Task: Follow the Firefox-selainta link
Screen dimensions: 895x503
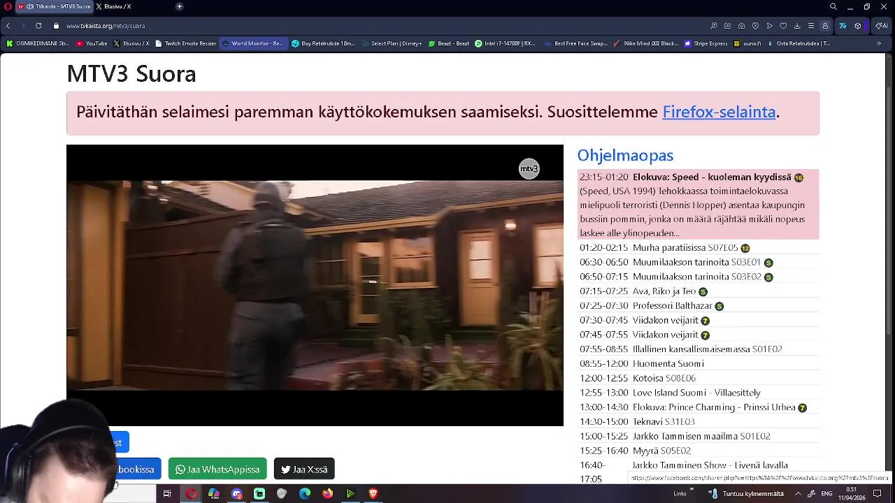Action: click(x=719, y=112)
